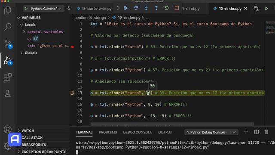
Task: Open launch configuration dropdown Python: Current File
Action: tap(46, 9)
